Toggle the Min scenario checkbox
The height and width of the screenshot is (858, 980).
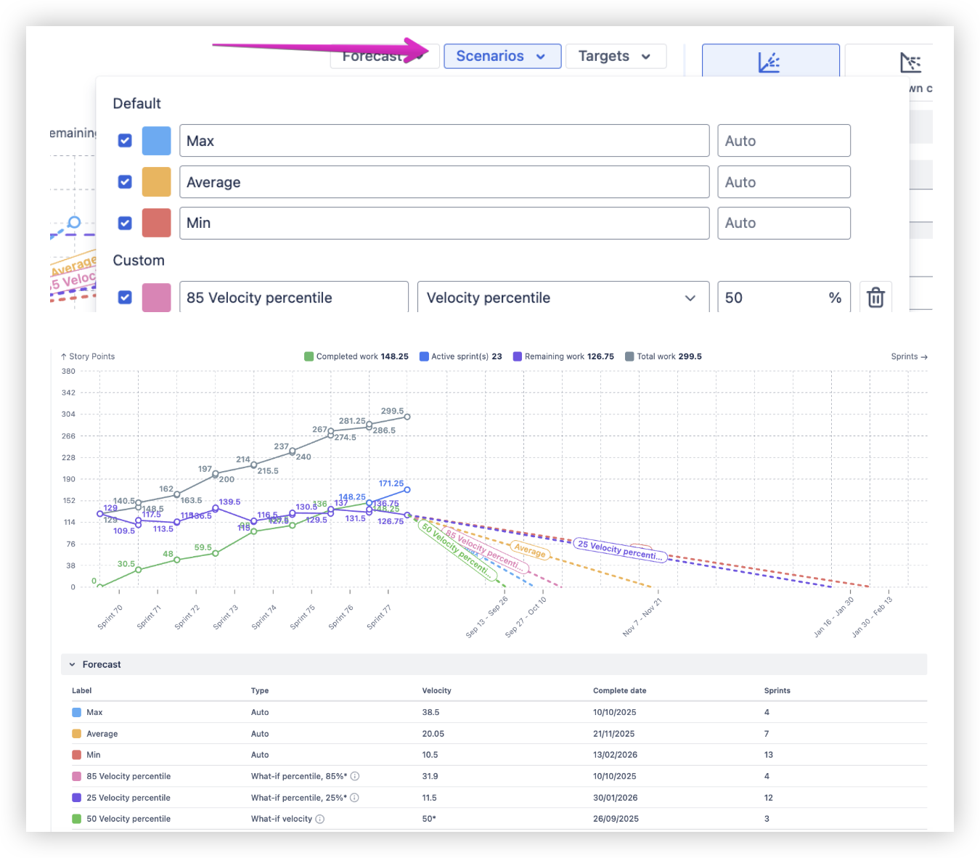point(125,223)
